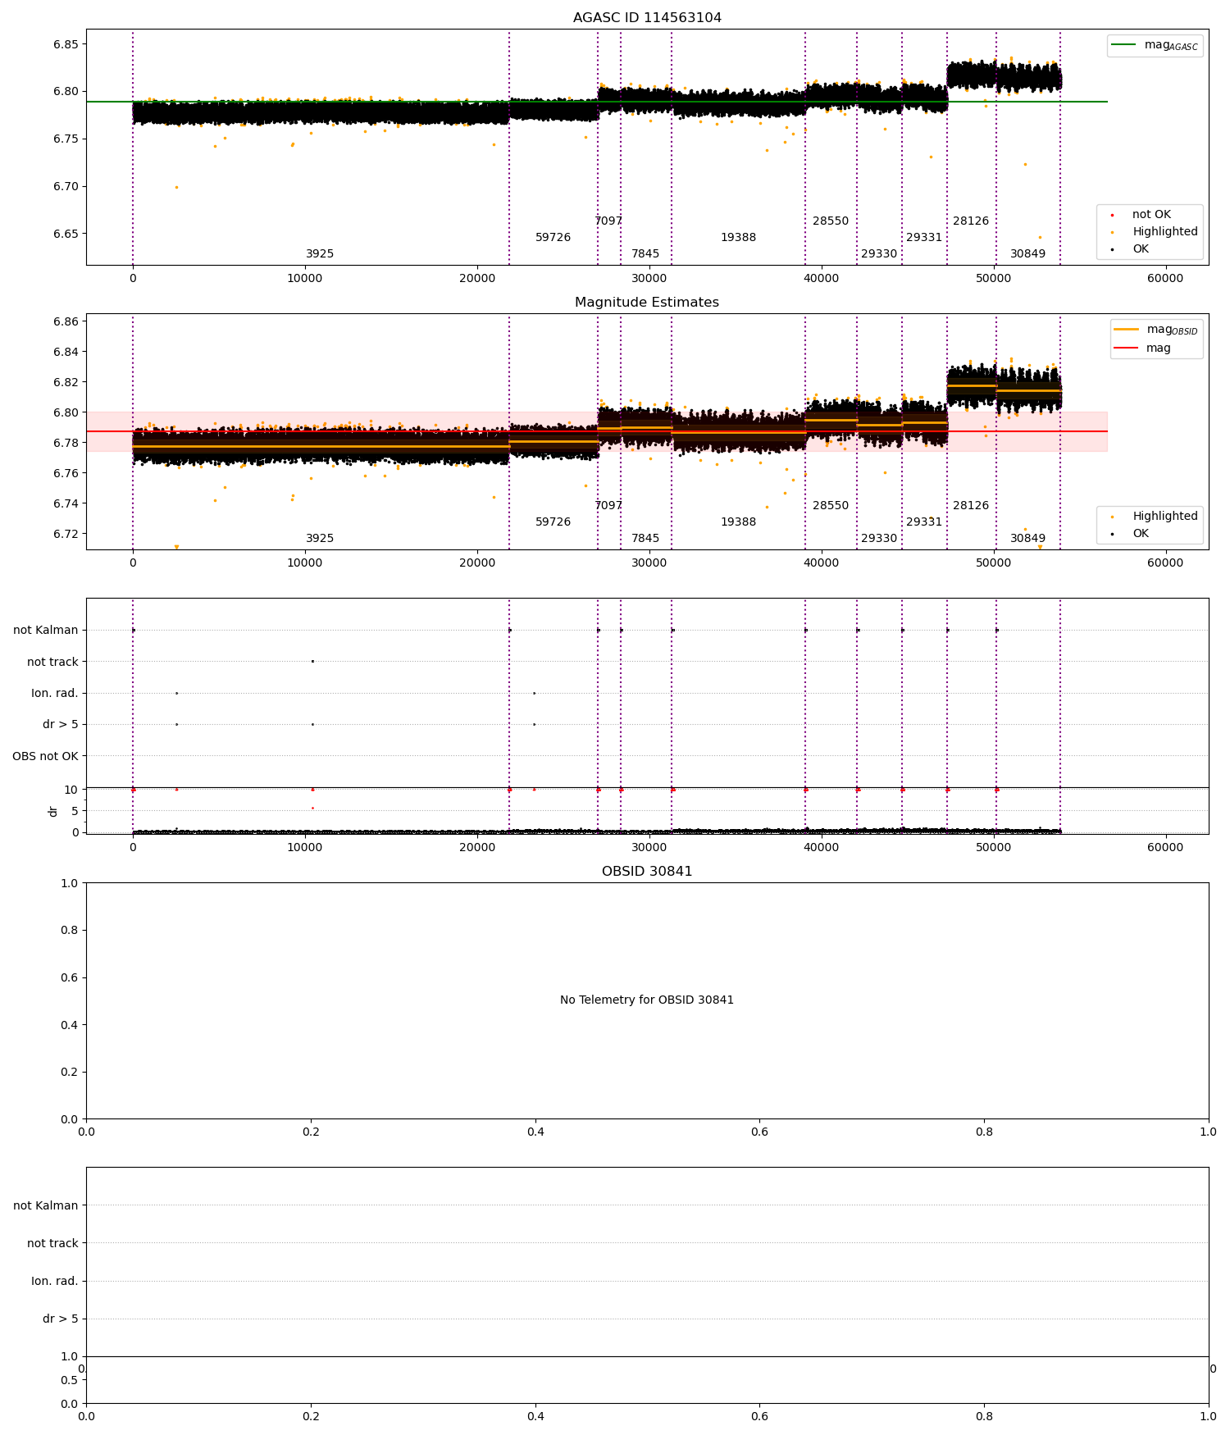
Task: Click the 6.72 y-axis tick label
Action: (66, 534)
